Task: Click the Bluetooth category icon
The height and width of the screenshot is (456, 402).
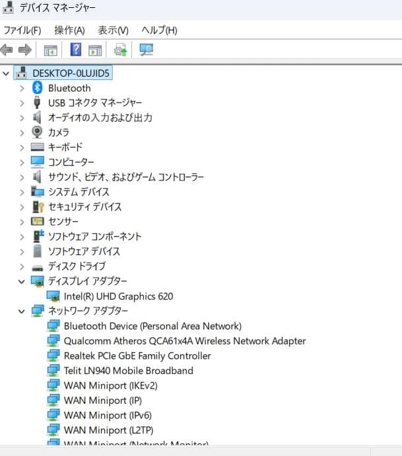Action: click(37, 88)
